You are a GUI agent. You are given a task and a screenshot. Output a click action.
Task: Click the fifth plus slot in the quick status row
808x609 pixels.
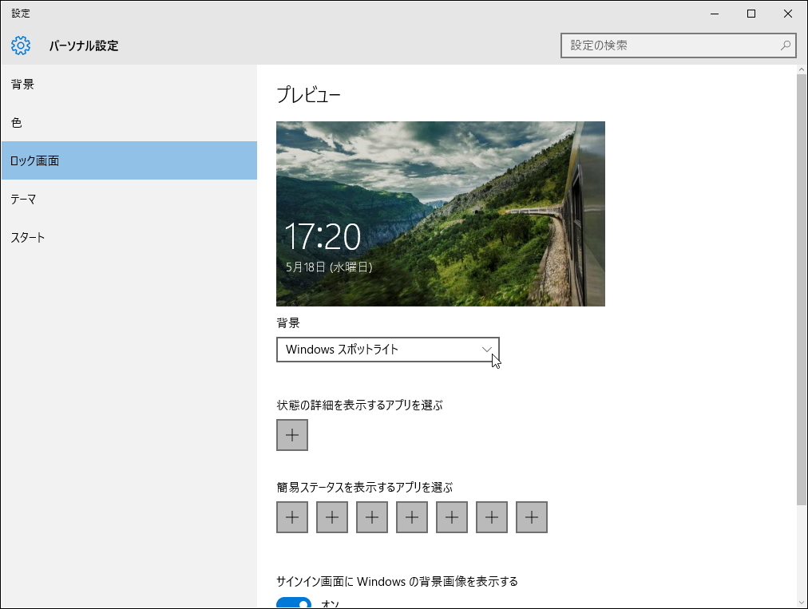click(451, 517)
